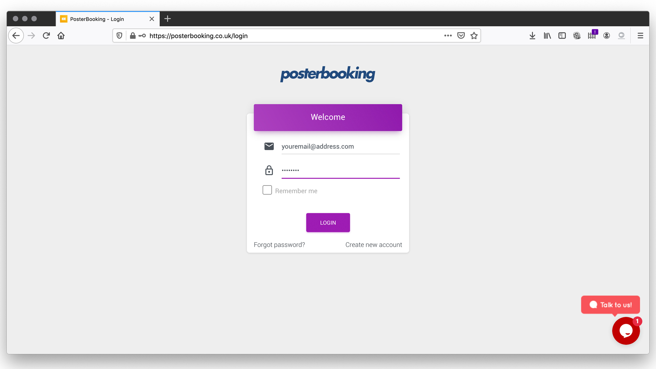Click the padlock site security icon
Screen dimensions: 656x369
(x=133, y=36)
